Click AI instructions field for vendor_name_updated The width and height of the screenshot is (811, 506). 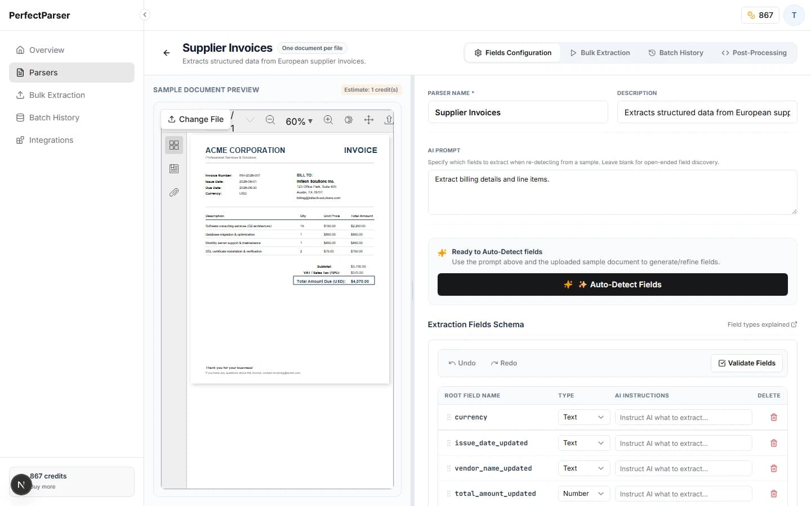(683, 468)
